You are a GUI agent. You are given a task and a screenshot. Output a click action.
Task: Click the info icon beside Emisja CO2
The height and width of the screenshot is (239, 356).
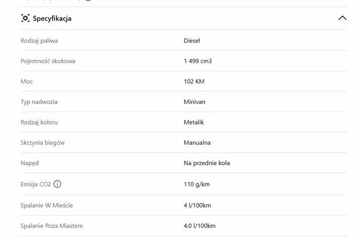pos(58,184)
